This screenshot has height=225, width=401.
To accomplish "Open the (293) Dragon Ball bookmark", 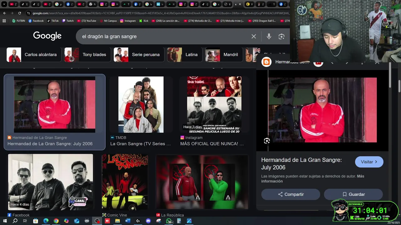I will [x=262, y=21].
